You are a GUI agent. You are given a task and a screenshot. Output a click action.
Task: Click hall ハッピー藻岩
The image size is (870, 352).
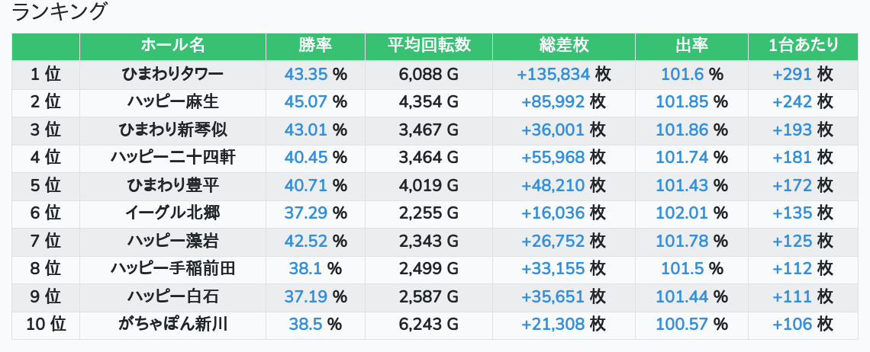coord(172,242)
